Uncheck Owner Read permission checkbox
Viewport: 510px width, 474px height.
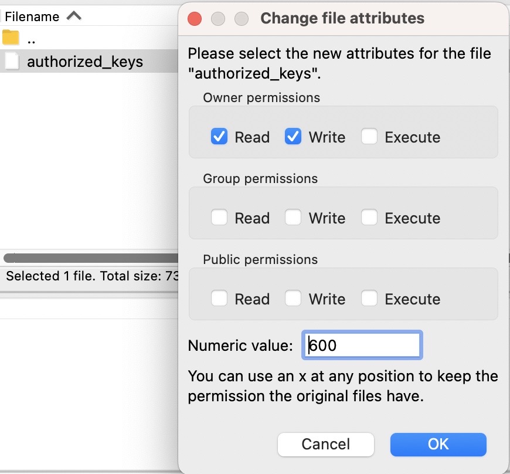coord(219,137)
